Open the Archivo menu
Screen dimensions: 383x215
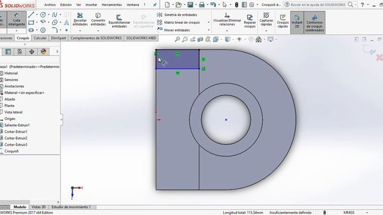click(x=50, y=5)
